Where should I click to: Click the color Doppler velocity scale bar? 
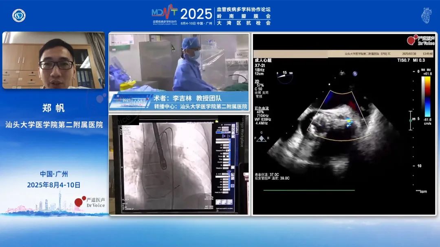[x=427, y=97]
